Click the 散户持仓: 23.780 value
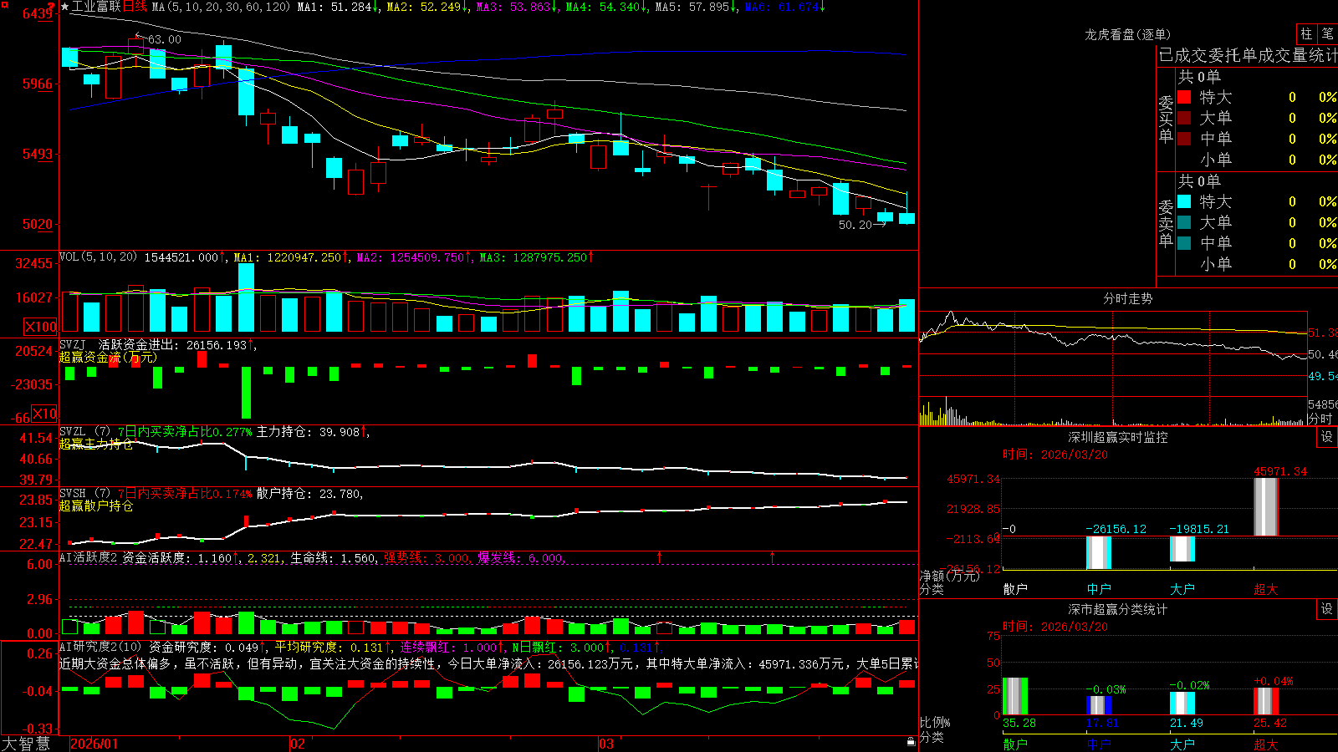The image size is (1338, 752). click(x=308, y=494)
